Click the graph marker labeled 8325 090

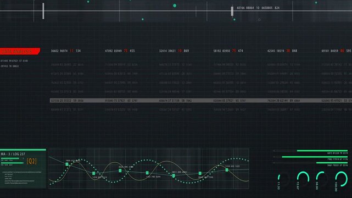[x=120, y=170]
